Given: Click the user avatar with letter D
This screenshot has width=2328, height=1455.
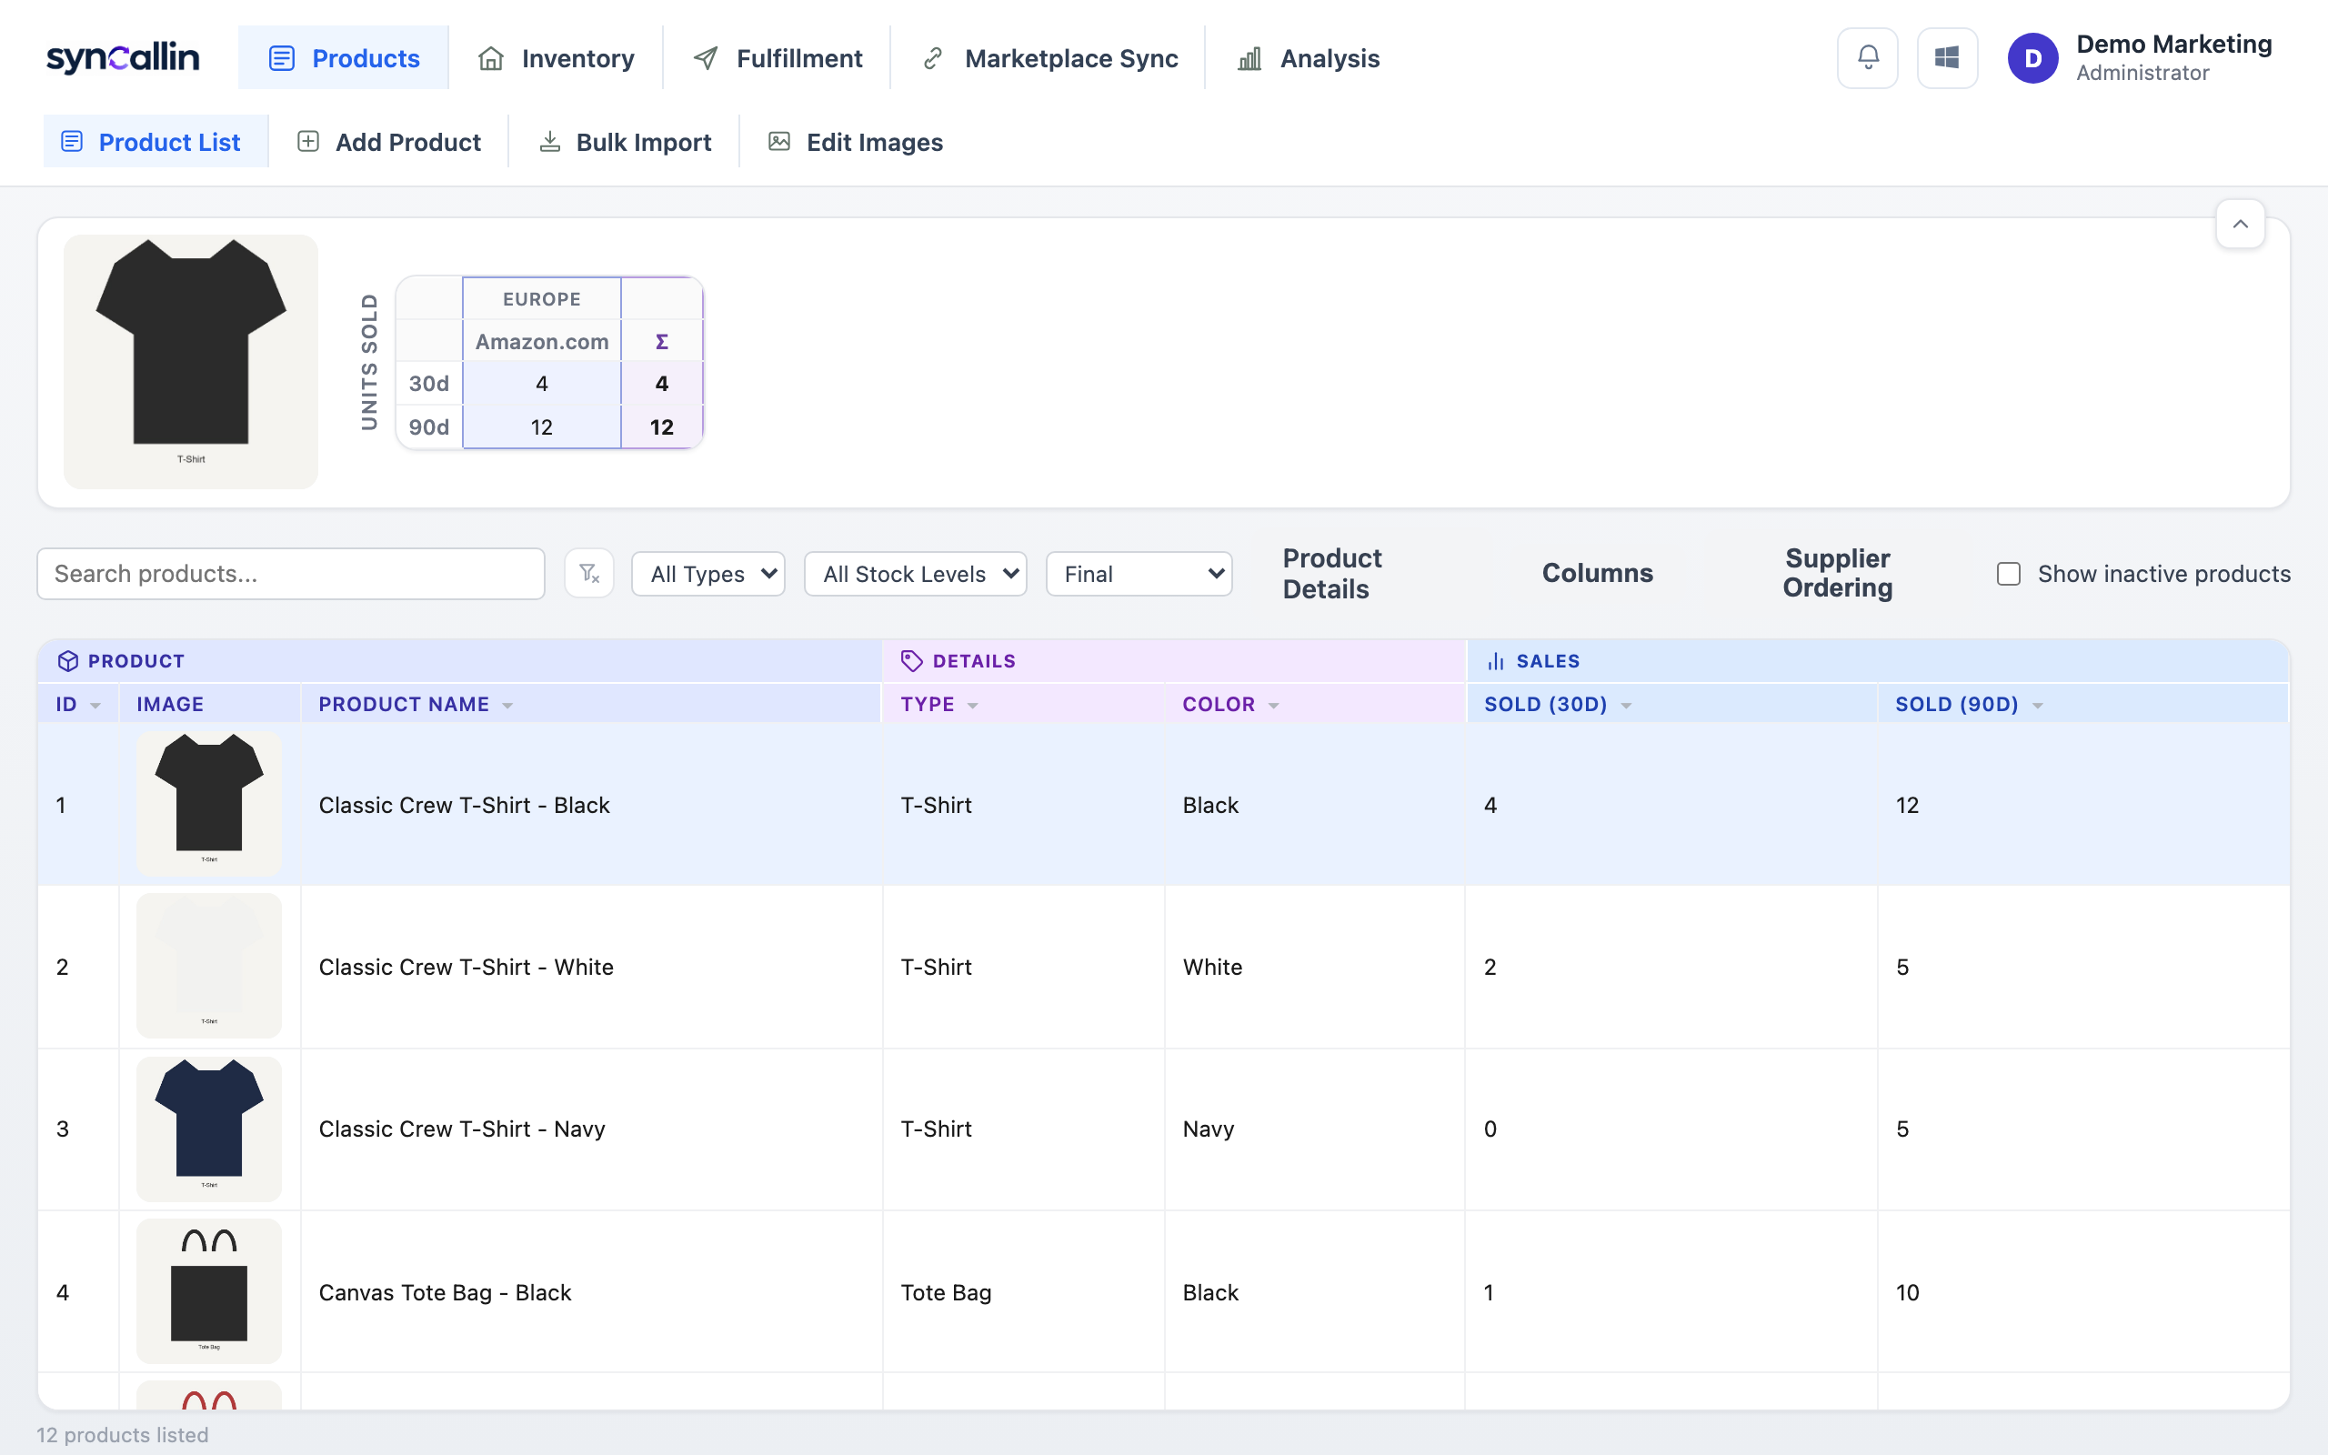Looking at the screenshot, I should [x=2032, y=57].
